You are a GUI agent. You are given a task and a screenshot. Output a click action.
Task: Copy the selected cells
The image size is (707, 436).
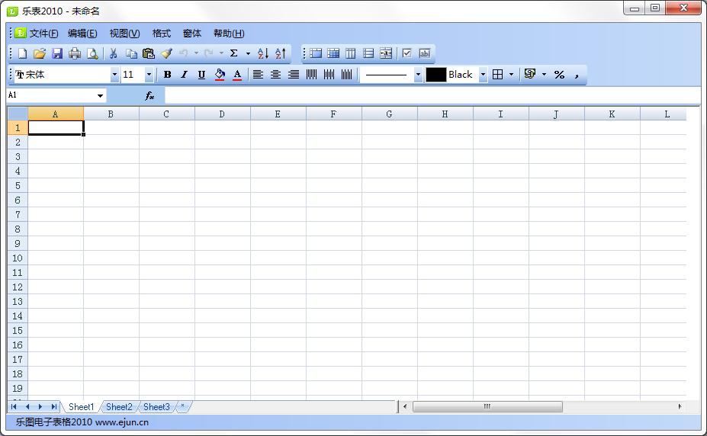(x=131, y=53)
